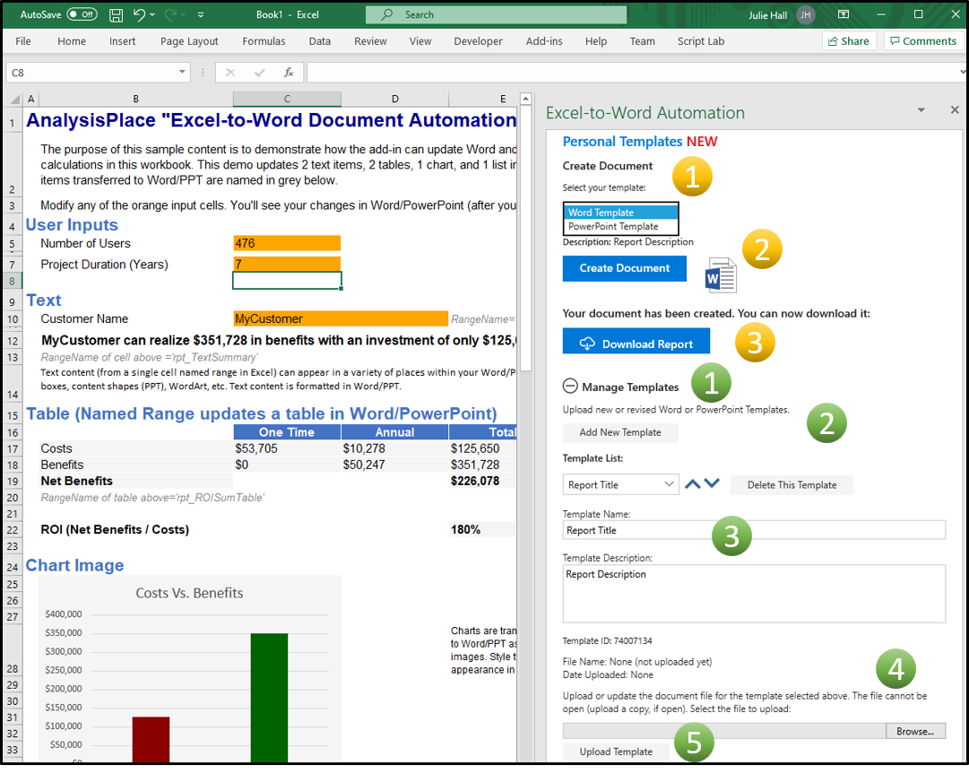Open Customize Quick Access Toolbar dropdown

[201, 15]
